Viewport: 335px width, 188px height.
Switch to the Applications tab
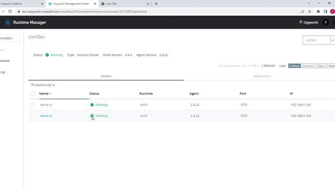[262, 76]
